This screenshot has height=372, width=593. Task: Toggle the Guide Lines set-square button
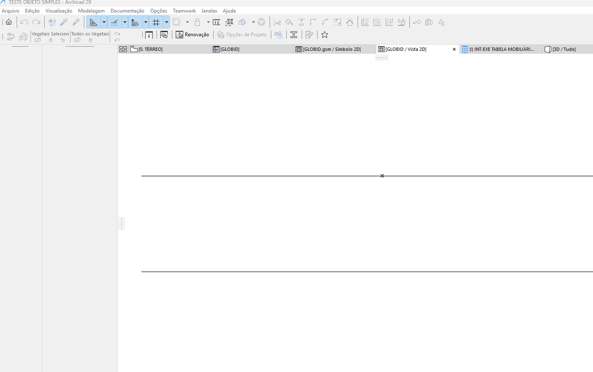pyautogui.click(x=93, y=23)
